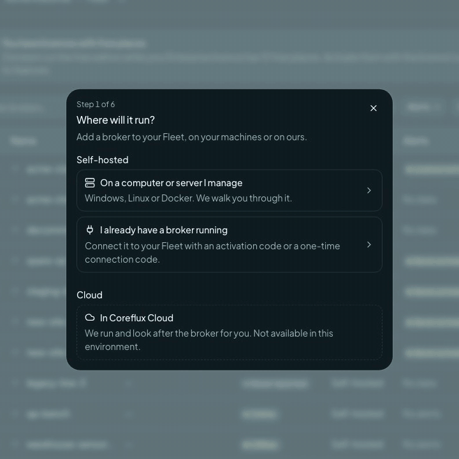Click the server icon beside 'On a computer or server I manage'
Screen dimensions: 459x459
(x=90, y=183)
